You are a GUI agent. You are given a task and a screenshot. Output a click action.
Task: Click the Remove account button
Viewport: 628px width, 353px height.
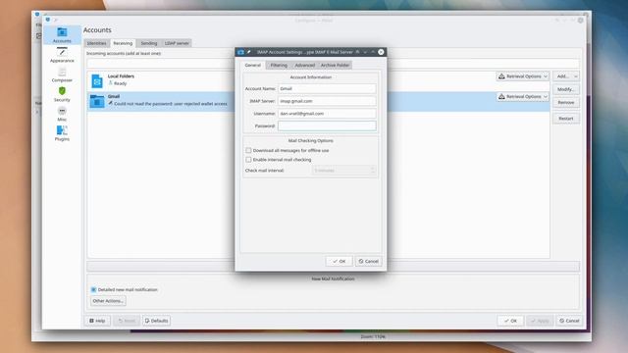pyautogui.click(x=566, y=102)
